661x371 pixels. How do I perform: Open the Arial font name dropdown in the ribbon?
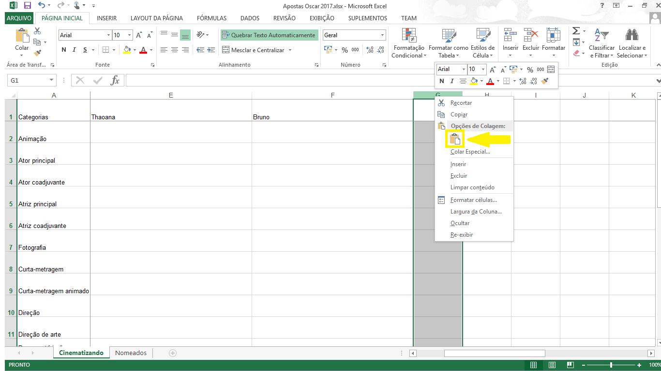tap(108, 35)
